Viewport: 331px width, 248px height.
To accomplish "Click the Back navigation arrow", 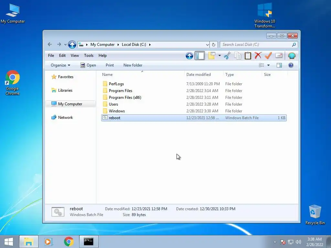I will coord(50,44).
